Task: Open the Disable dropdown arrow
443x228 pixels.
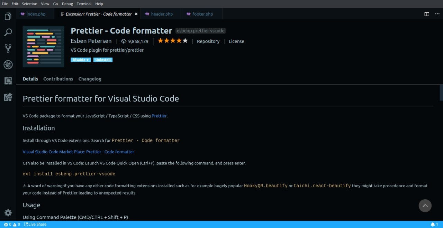Action: (87, 59)
